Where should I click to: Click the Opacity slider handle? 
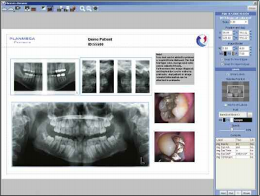tap(232, 130)
